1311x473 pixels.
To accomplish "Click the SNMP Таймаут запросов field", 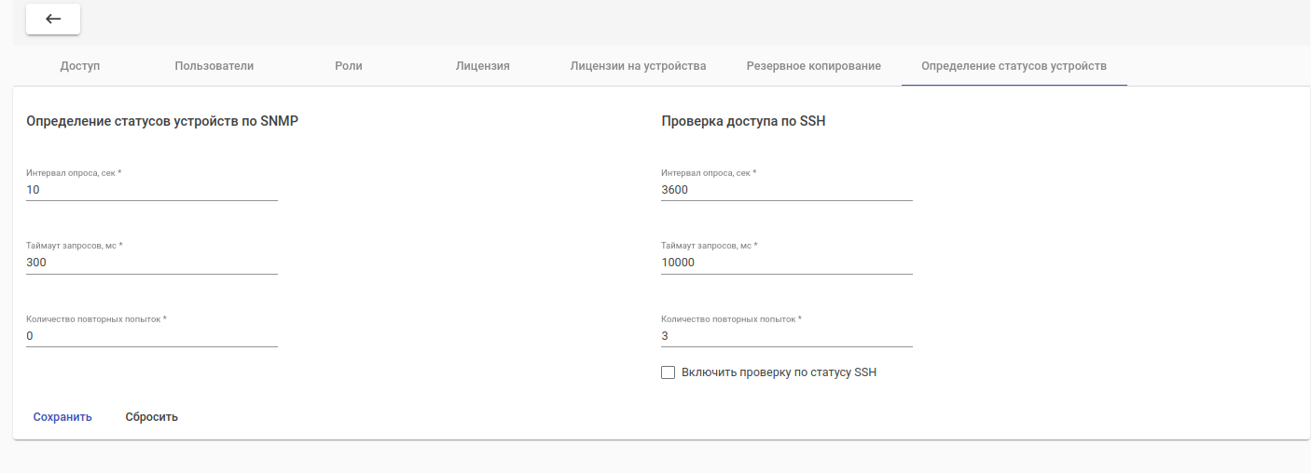I will 152,263.
